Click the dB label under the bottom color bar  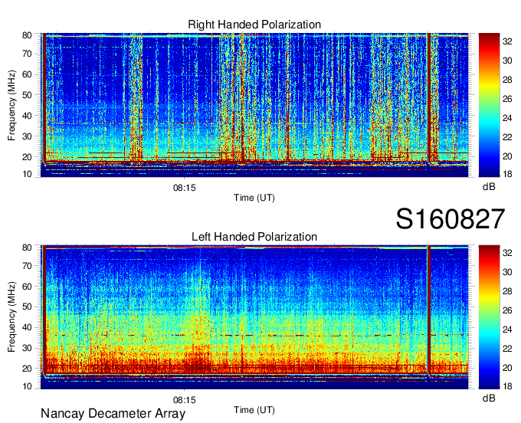point(489,398)
